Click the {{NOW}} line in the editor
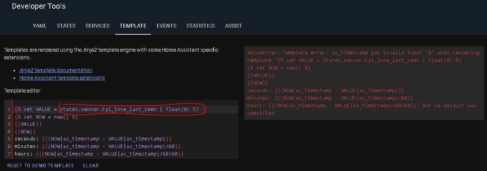487x171 pixels. coord(25,131)
